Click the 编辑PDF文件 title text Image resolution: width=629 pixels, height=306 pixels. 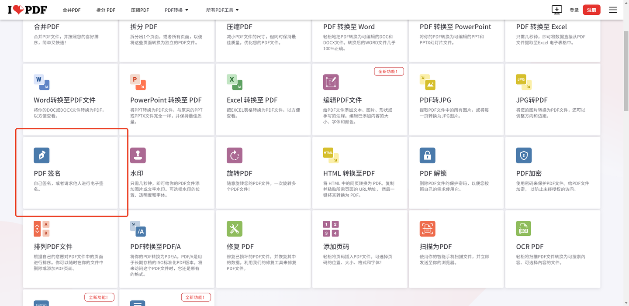coord(342,100)
